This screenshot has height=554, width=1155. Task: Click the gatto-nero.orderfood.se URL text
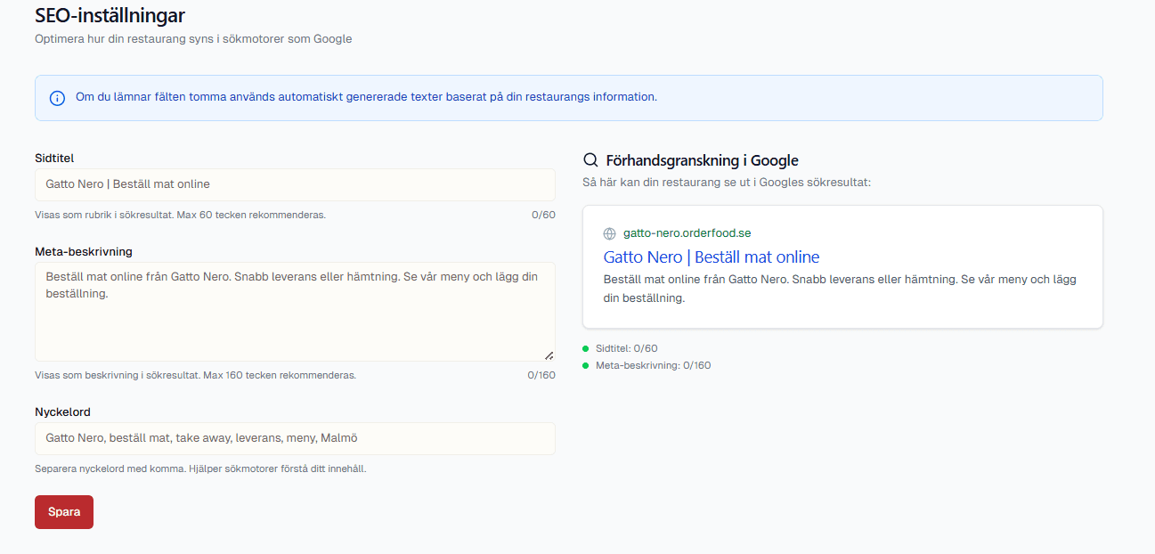[x=687, y=232]
